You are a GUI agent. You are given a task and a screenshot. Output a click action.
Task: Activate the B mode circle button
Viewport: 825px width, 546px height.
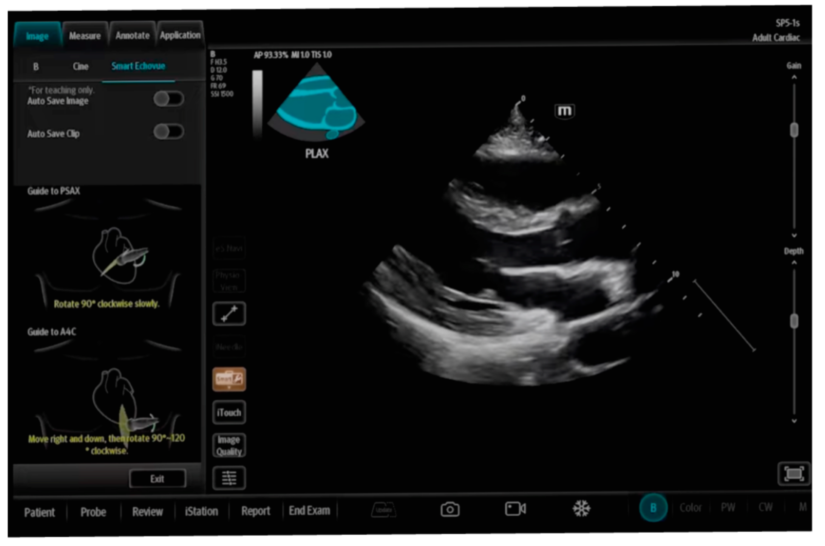[x=653, y=508]
